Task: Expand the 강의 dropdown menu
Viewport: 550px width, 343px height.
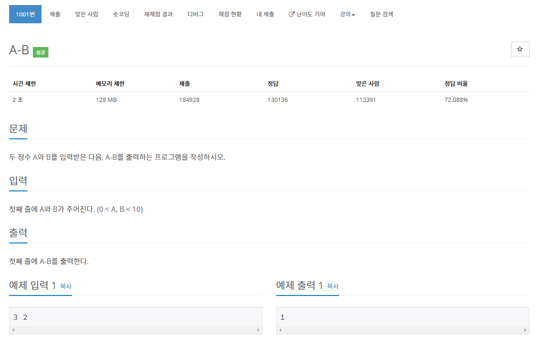Action: 347,14
